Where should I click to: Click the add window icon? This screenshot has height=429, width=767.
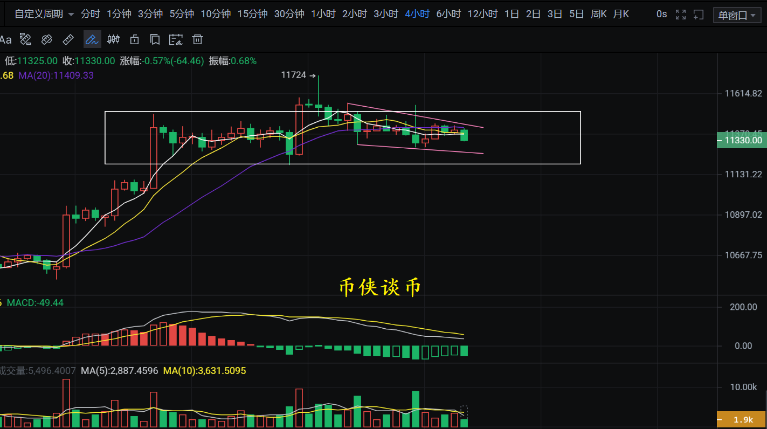pyautogui.click(x=699, y=15)
